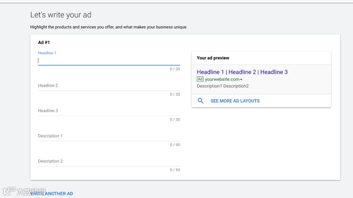Click the Description 2 character counter
This screenshot has width=353, height=198.
click(x=175, y=170)
